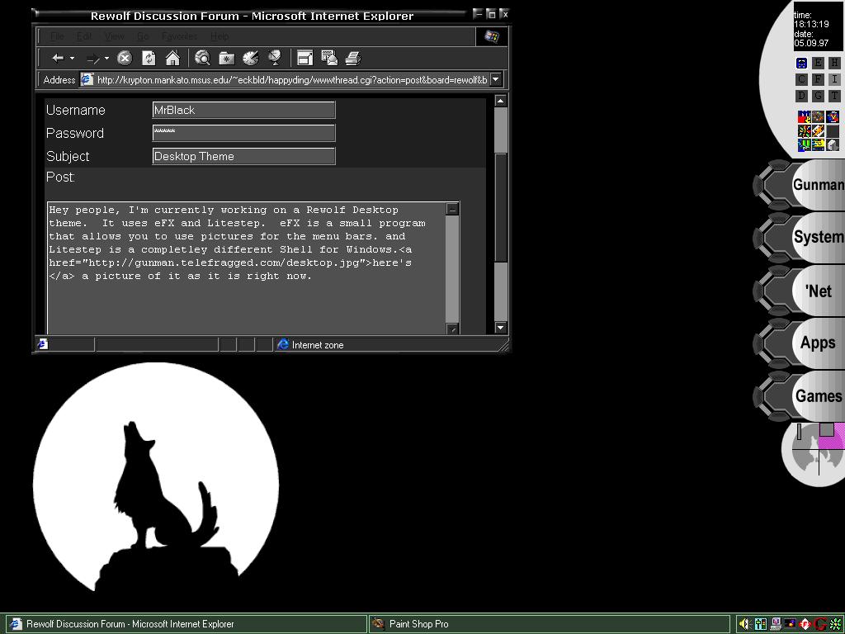Click the F drive button
Viewport: 845px width, 634px height.
point(818,79)
